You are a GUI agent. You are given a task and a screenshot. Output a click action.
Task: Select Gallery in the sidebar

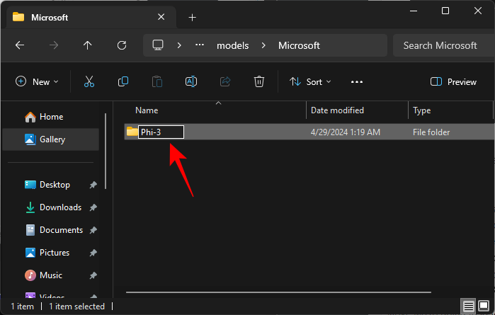click(x=50, y=139)
